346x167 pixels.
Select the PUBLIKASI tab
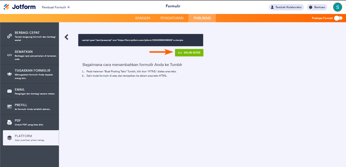tap(202, 18)
